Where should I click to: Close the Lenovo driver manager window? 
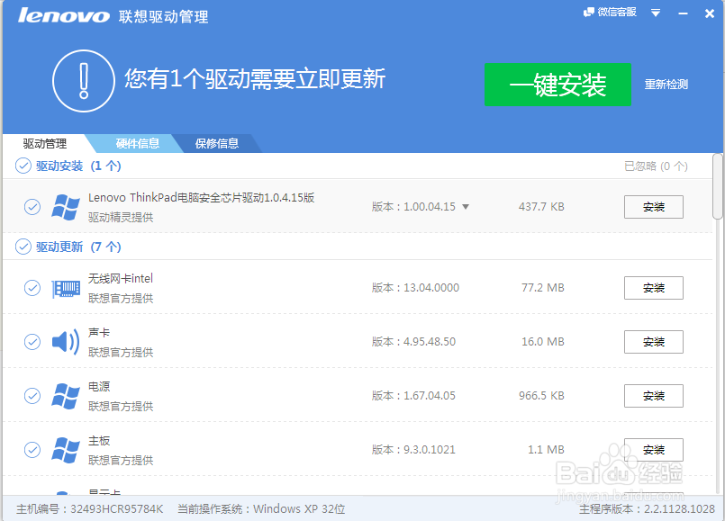(710, 13)
